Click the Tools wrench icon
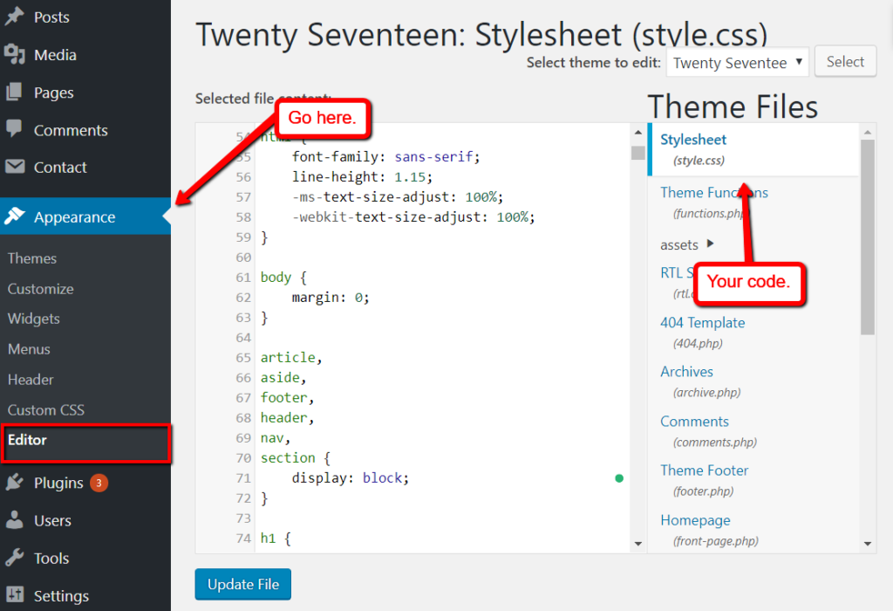The width and height of the screenshot is (893, 611). (x=14, y=558)
